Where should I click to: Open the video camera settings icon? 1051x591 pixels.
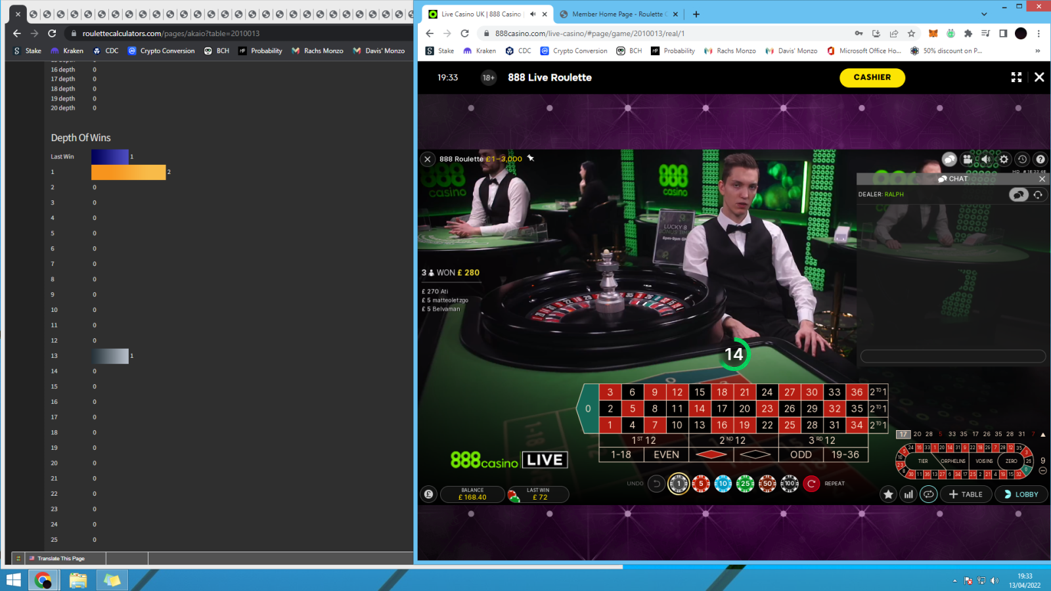[x=968, y=159]
